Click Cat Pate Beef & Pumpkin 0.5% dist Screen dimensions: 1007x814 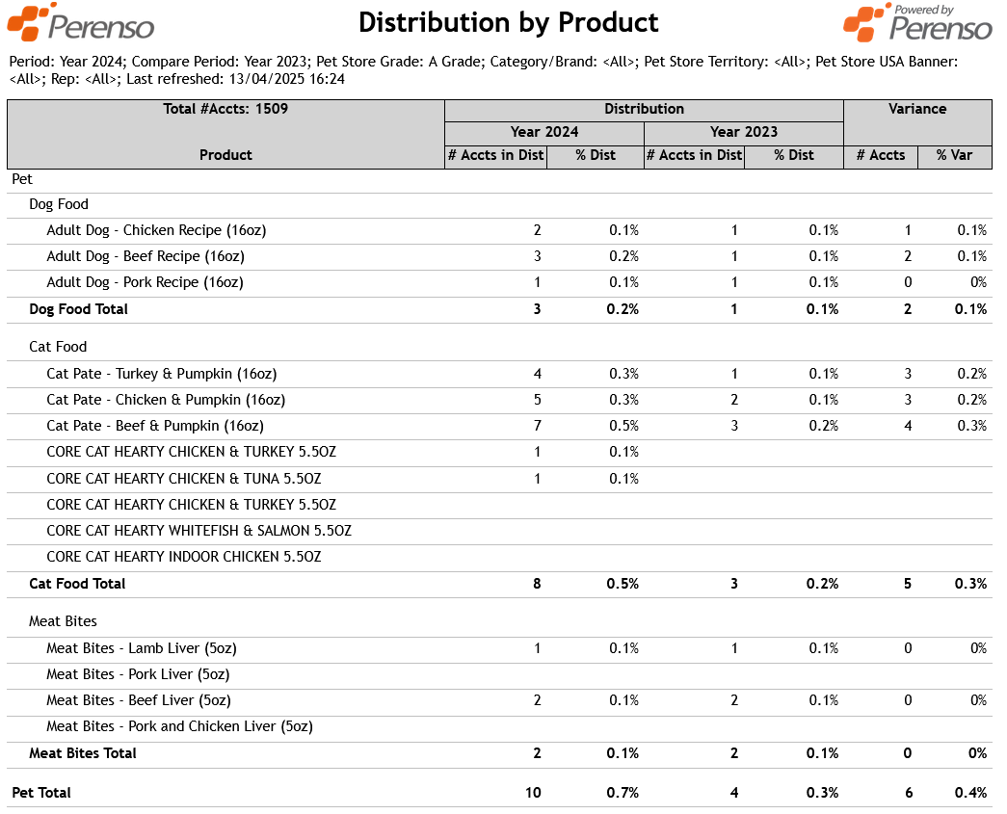(623, 426)
